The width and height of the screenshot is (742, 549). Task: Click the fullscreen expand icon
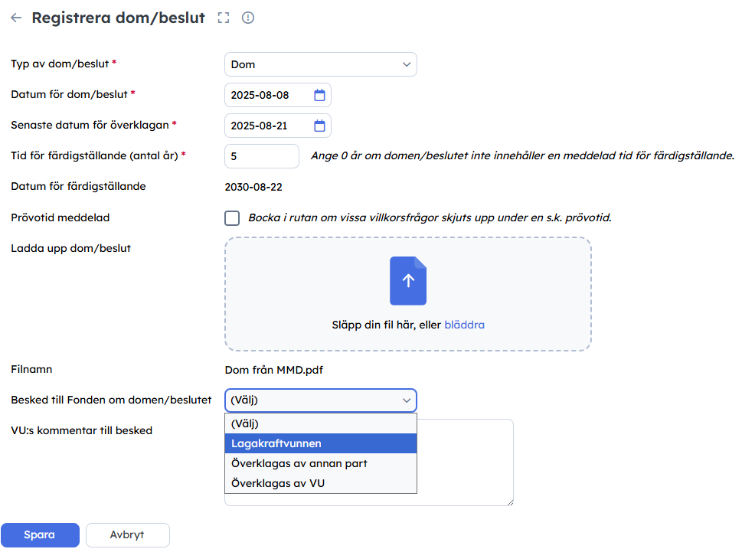click(x=224, y=18)
